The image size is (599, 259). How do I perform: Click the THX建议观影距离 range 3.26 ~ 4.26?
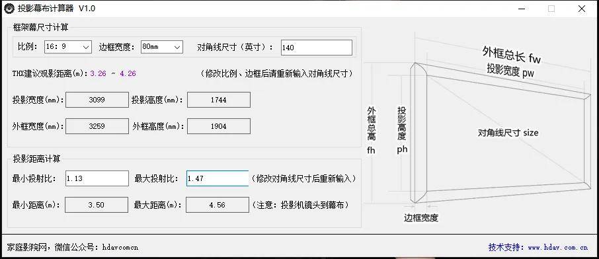point(113,73)
